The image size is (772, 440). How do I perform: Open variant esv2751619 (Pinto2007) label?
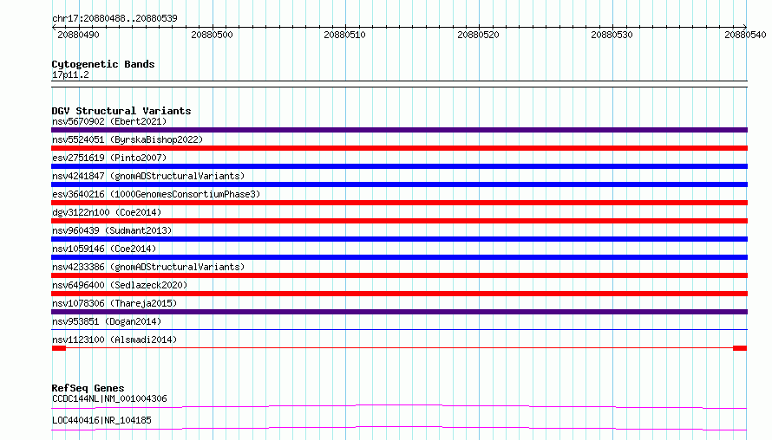pos(109,158)
